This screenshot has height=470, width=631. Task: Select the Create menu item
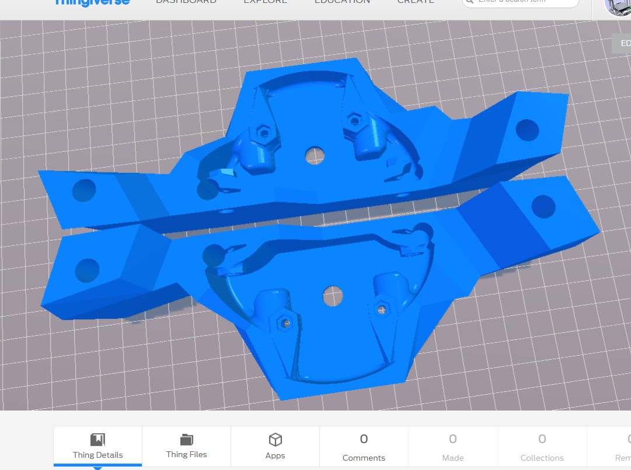pyautogui.click(x=416, y=2)
